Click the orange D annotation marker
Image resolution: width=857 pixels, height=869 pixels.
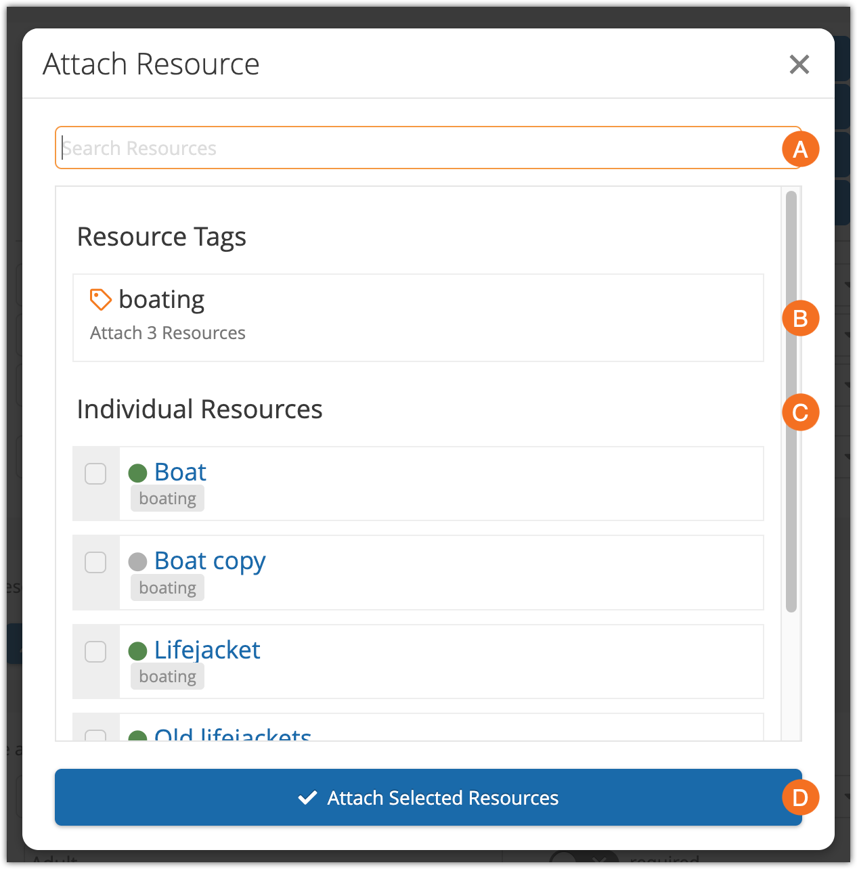800,797
